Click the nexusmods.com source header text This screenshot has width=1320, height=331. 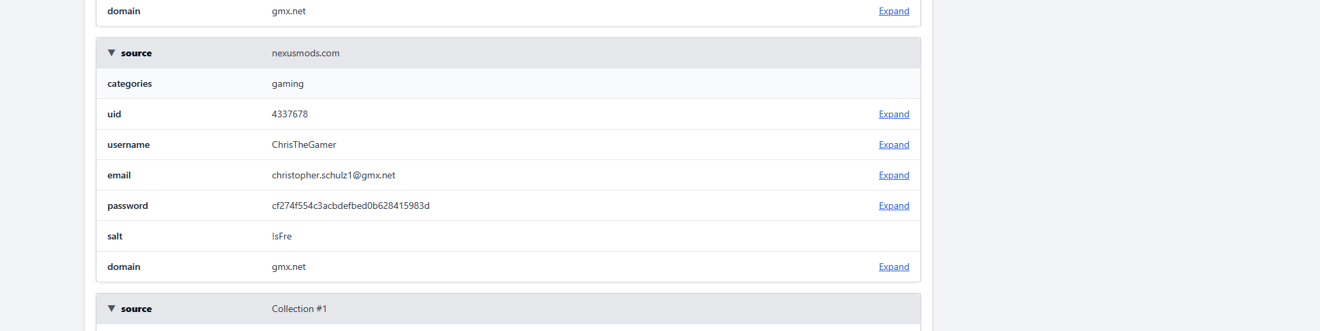click(305, 53)
